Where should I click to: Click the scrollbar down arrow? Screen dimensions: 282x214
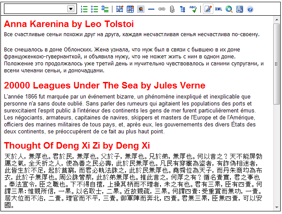pos(277,207)
